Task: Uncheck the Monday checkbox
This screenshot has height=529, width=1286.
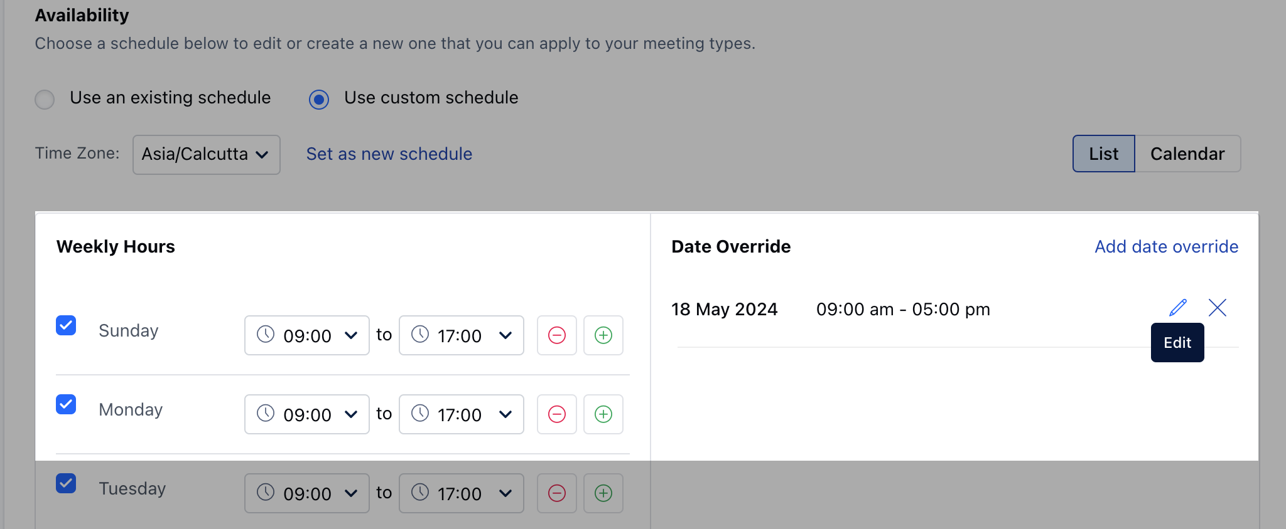Action: click(66, 404)
